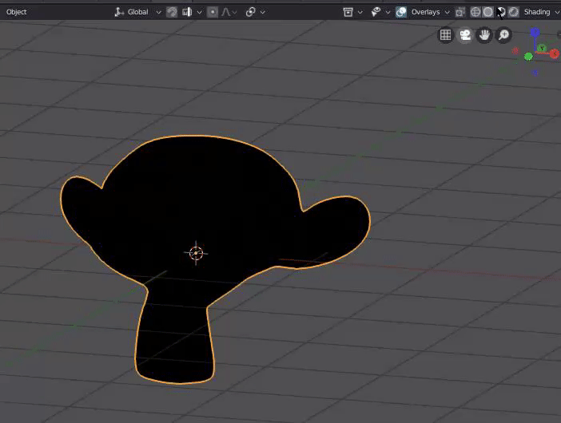The height and width of the screenshot is (423, 561).
Task: Toggle X-ray mode
Action: pyautogui.click(x=460, y=12)
